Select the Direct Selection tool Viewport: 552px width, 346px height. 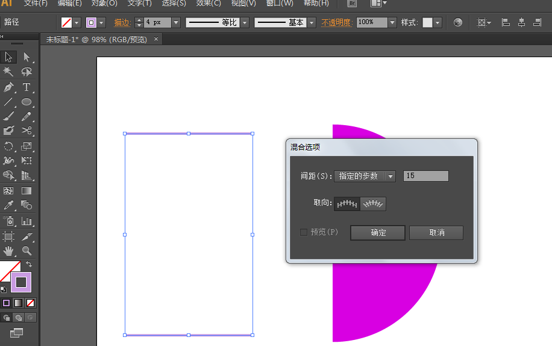27,57
